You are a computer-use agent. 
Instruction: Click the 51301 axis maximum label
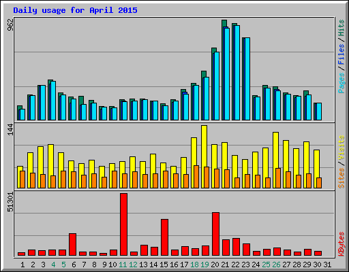pyautogui.click(x=10, y=202)
